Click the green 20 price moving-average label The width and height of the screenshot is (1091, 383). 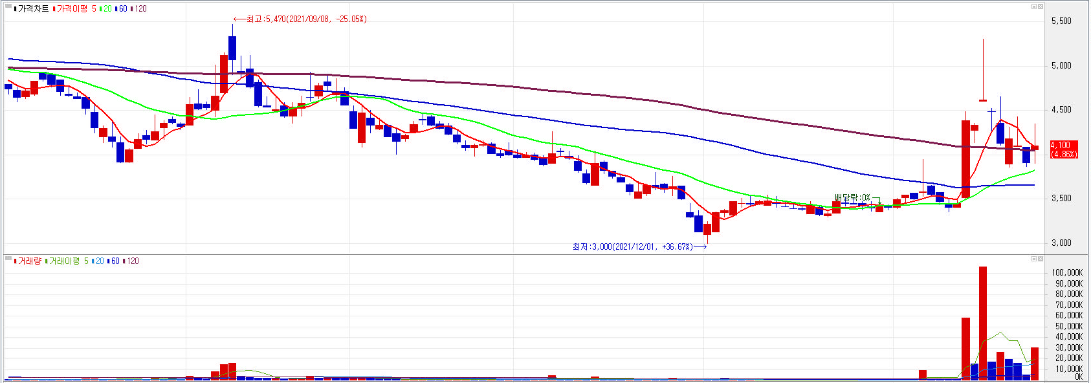point(107,9)
